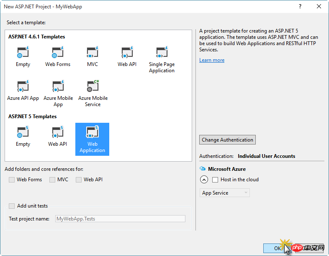Tick the Web Forms references checkbox

pyautogui.click(x=12, y=180)
